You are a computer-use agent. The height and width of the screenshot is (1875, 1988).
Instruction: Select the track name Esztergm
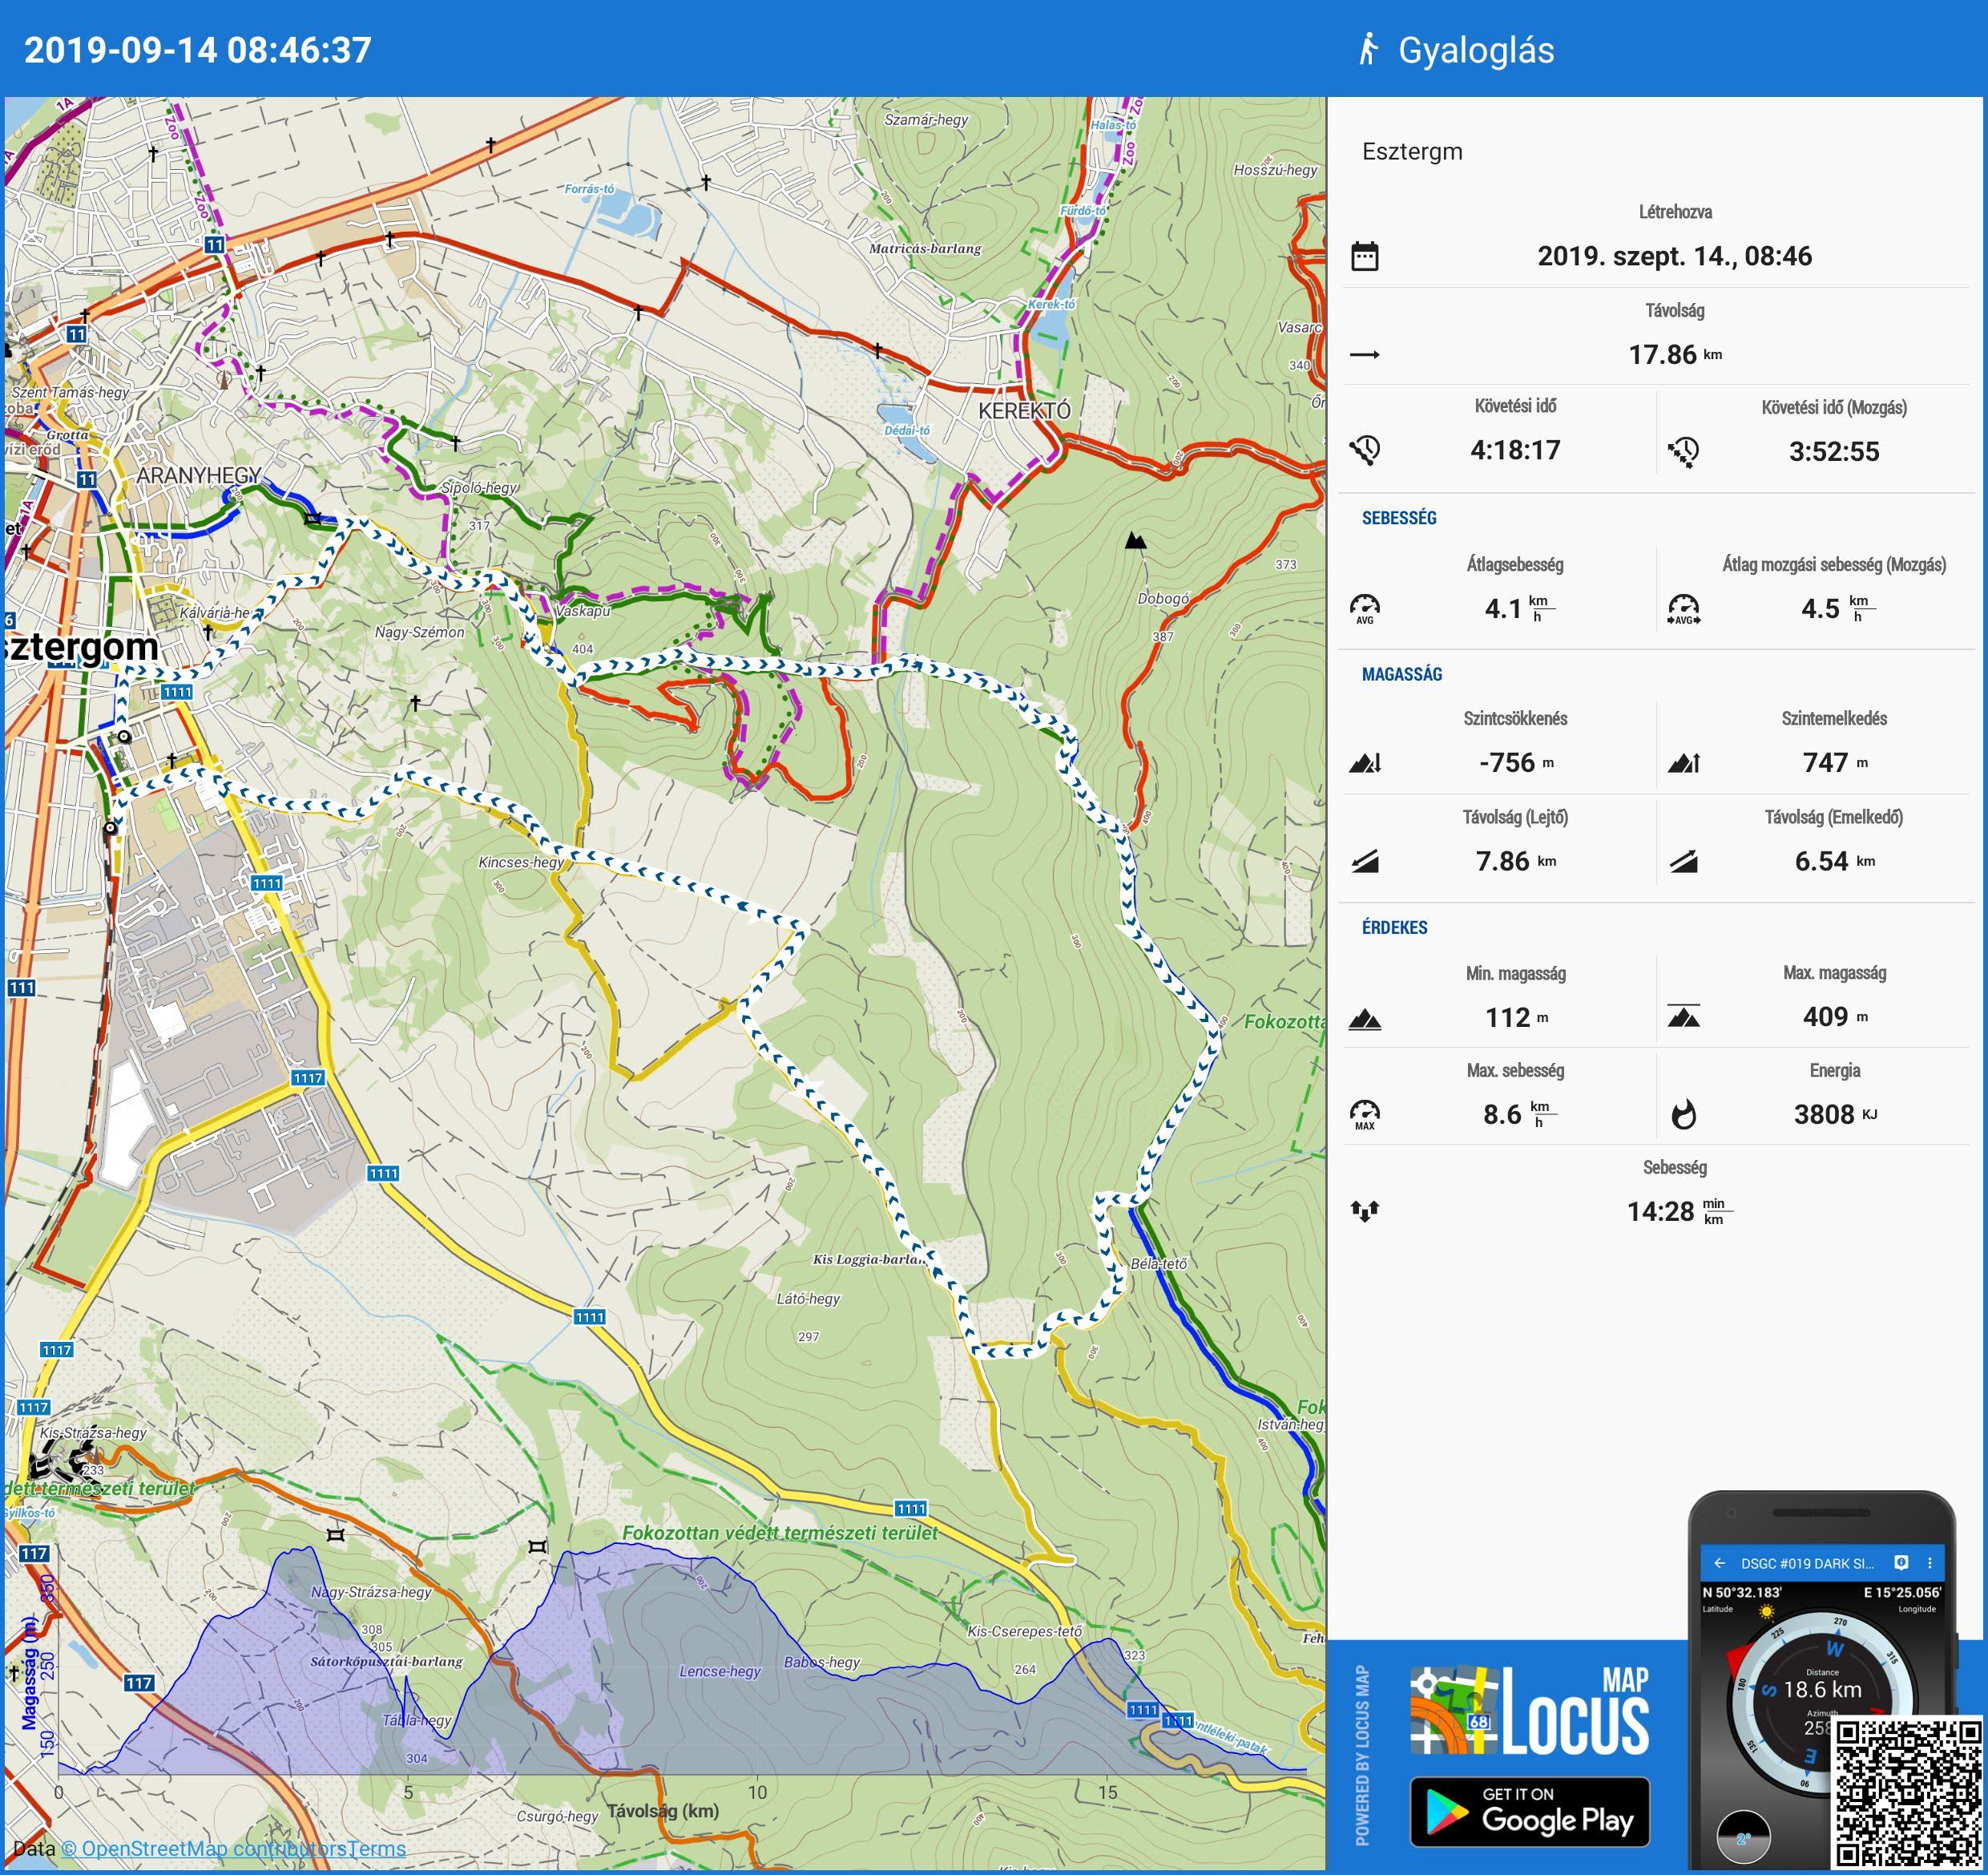(1412, 151)
